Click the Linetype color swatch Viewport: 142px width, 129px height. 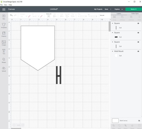[29, 16]
